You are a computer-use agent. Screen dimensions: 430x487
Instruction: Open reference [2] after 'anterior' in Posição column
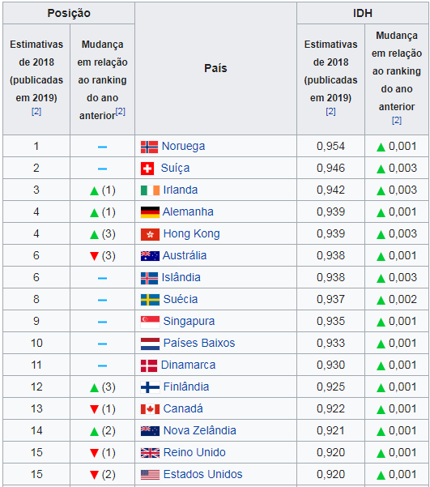120,111
